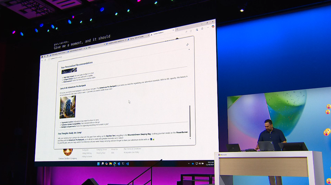
Task: Open Edge extensions icon
Action: click(x=202, y=29)
